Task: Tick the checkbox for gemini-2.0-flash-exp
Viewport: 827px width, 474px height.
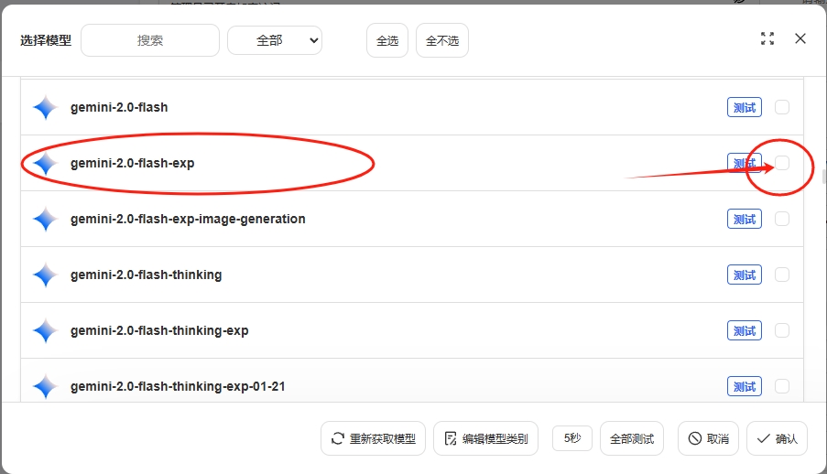Action: [782, 163]
